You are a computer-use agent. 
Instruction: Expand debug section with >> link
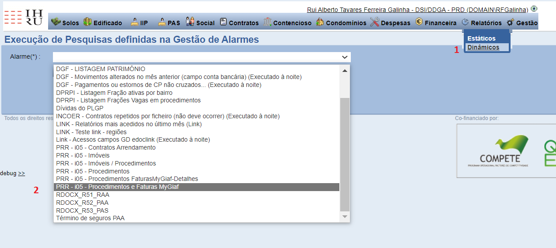[x=22, y=173]
